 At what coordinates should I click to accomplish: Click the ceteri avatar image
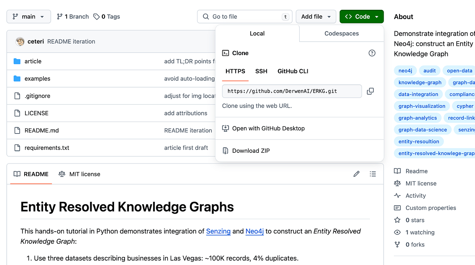tap(20, 41)
